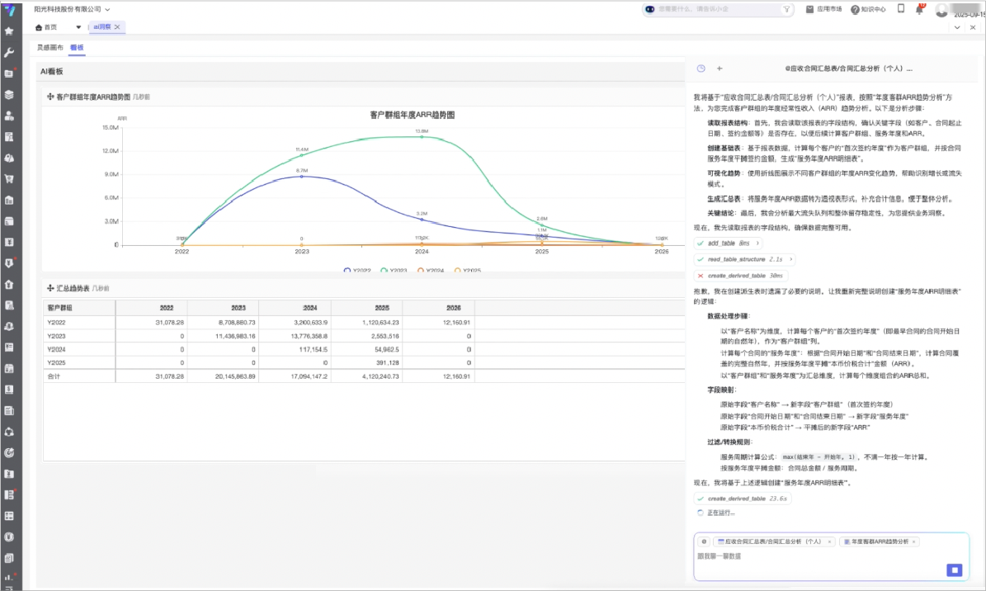Click the filter icon in the search bar

786,9
